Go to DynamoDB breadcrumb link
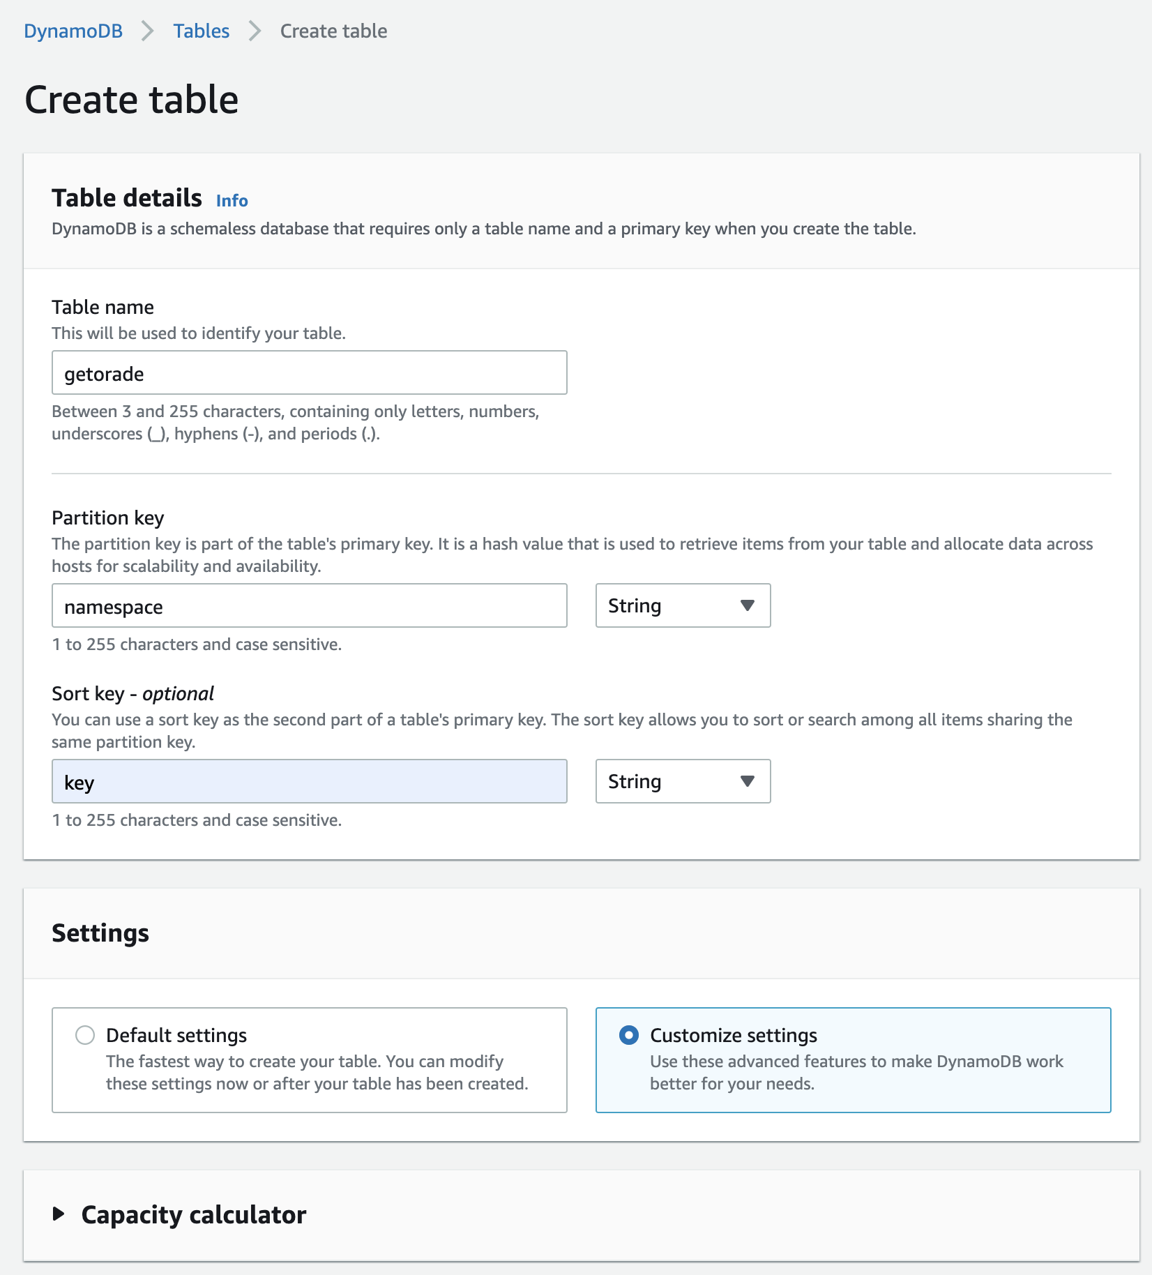 [73, 31]
